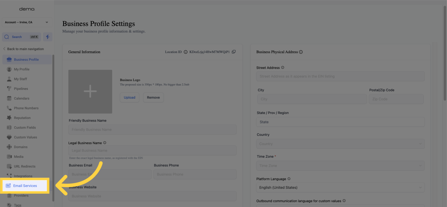The height and width of the screenshot is (207, 447).
Task: Copy the Location ID with copy icon
Action: coord(234,52)
